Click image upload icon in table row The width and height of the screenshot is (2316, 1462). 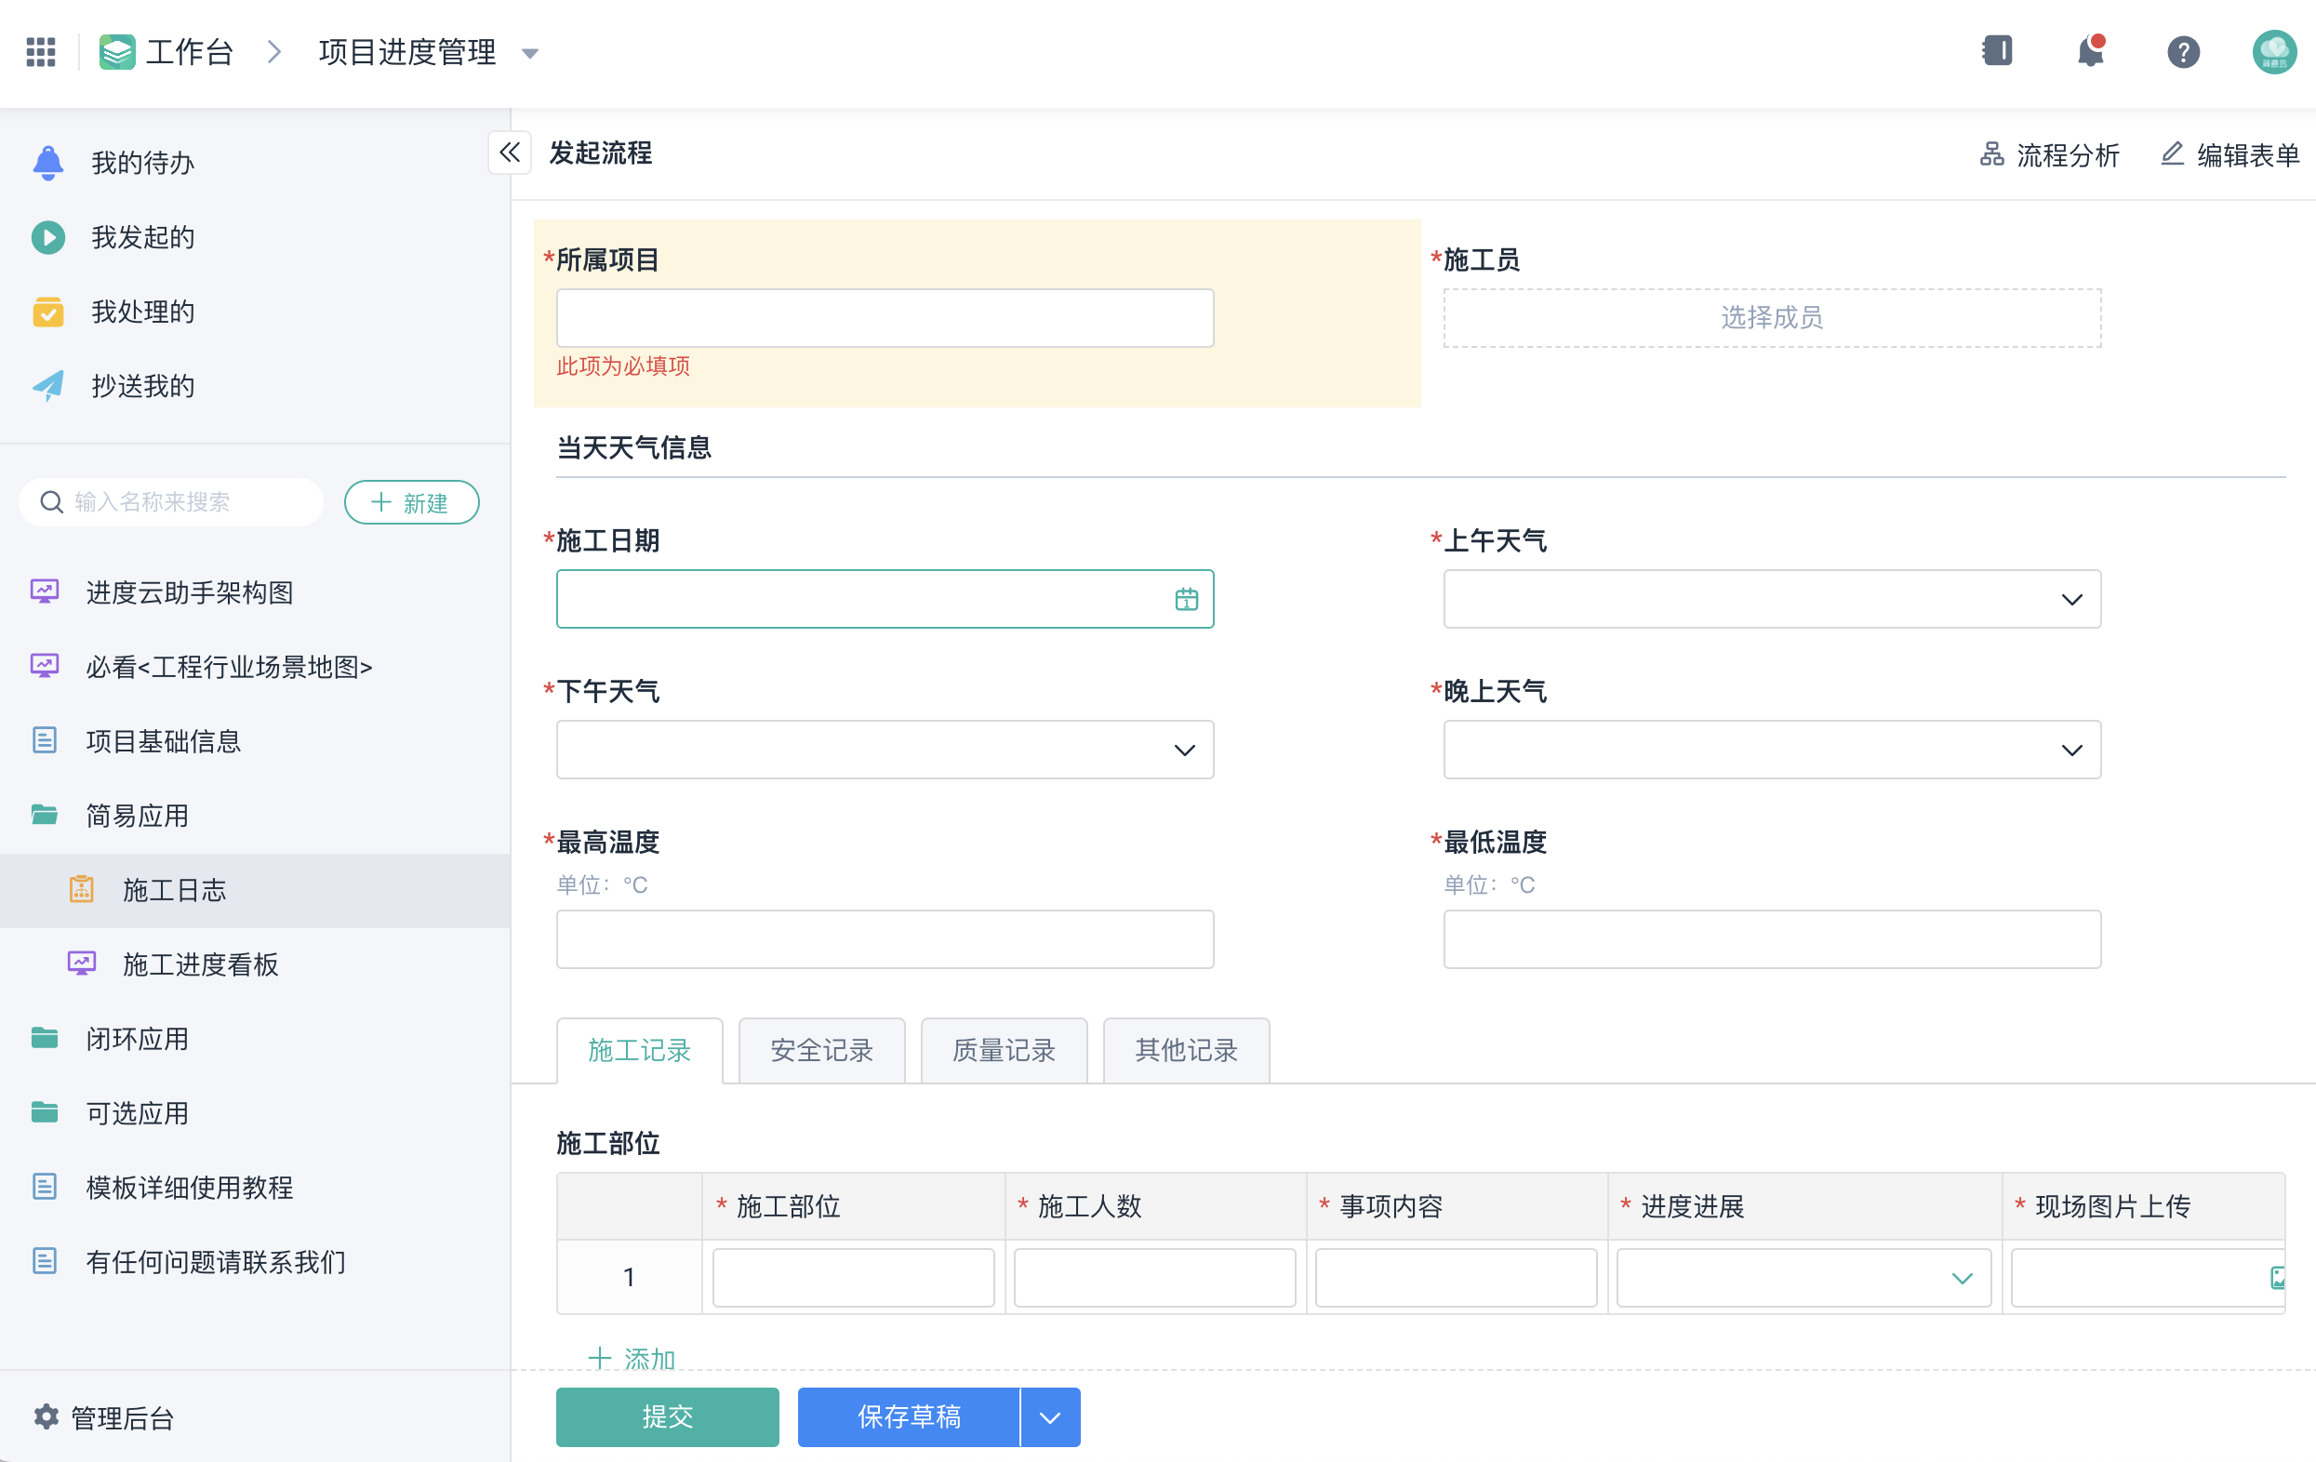point(2278,1277)
